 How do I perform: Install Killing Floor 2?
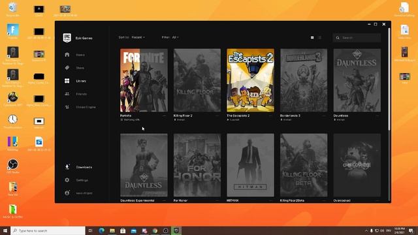coord(180,120)
